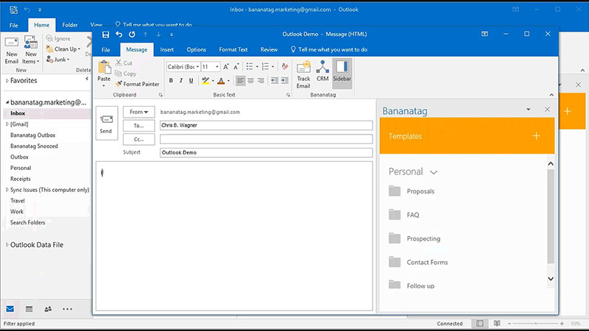Add a new template with the plus
This screenshot has width=589, height=331.
point(537,136)
